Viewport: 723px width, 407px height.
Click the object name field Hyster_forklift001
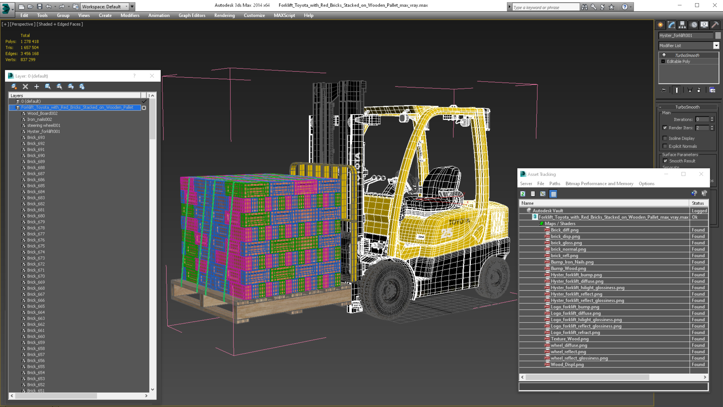686,35
